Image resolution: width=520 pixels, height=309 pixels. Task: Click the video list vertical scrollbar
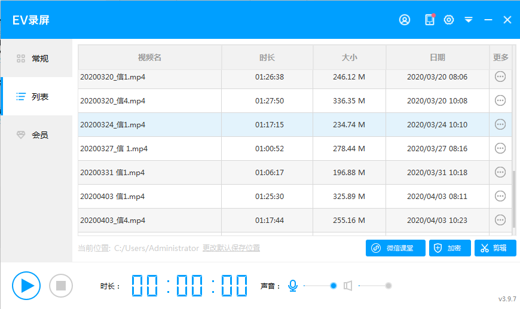514,197
